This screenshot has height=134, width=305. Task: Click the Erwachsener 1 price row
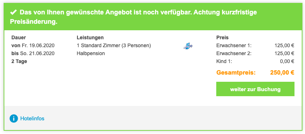[x=255, y=46]
